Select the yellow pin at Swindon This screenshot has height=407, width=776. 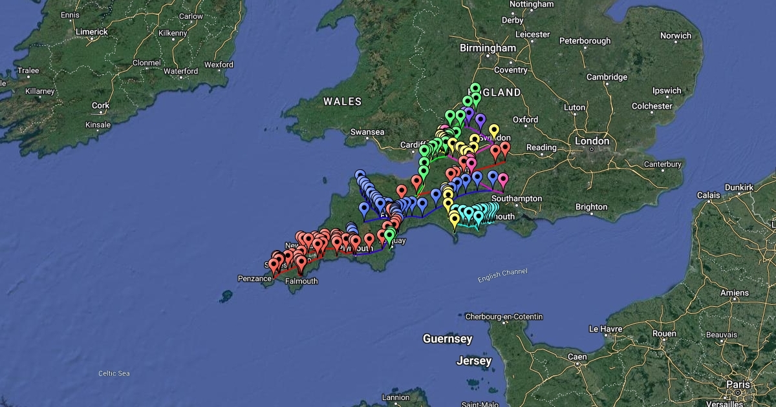pyautogui.click(x=493, y=130)
